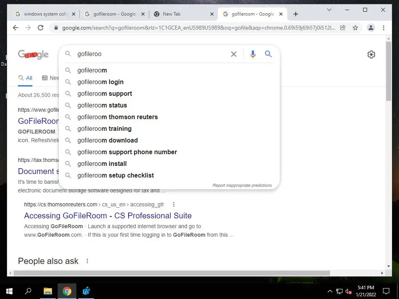Click the voice search microphone icon

(x=252, y=54)
